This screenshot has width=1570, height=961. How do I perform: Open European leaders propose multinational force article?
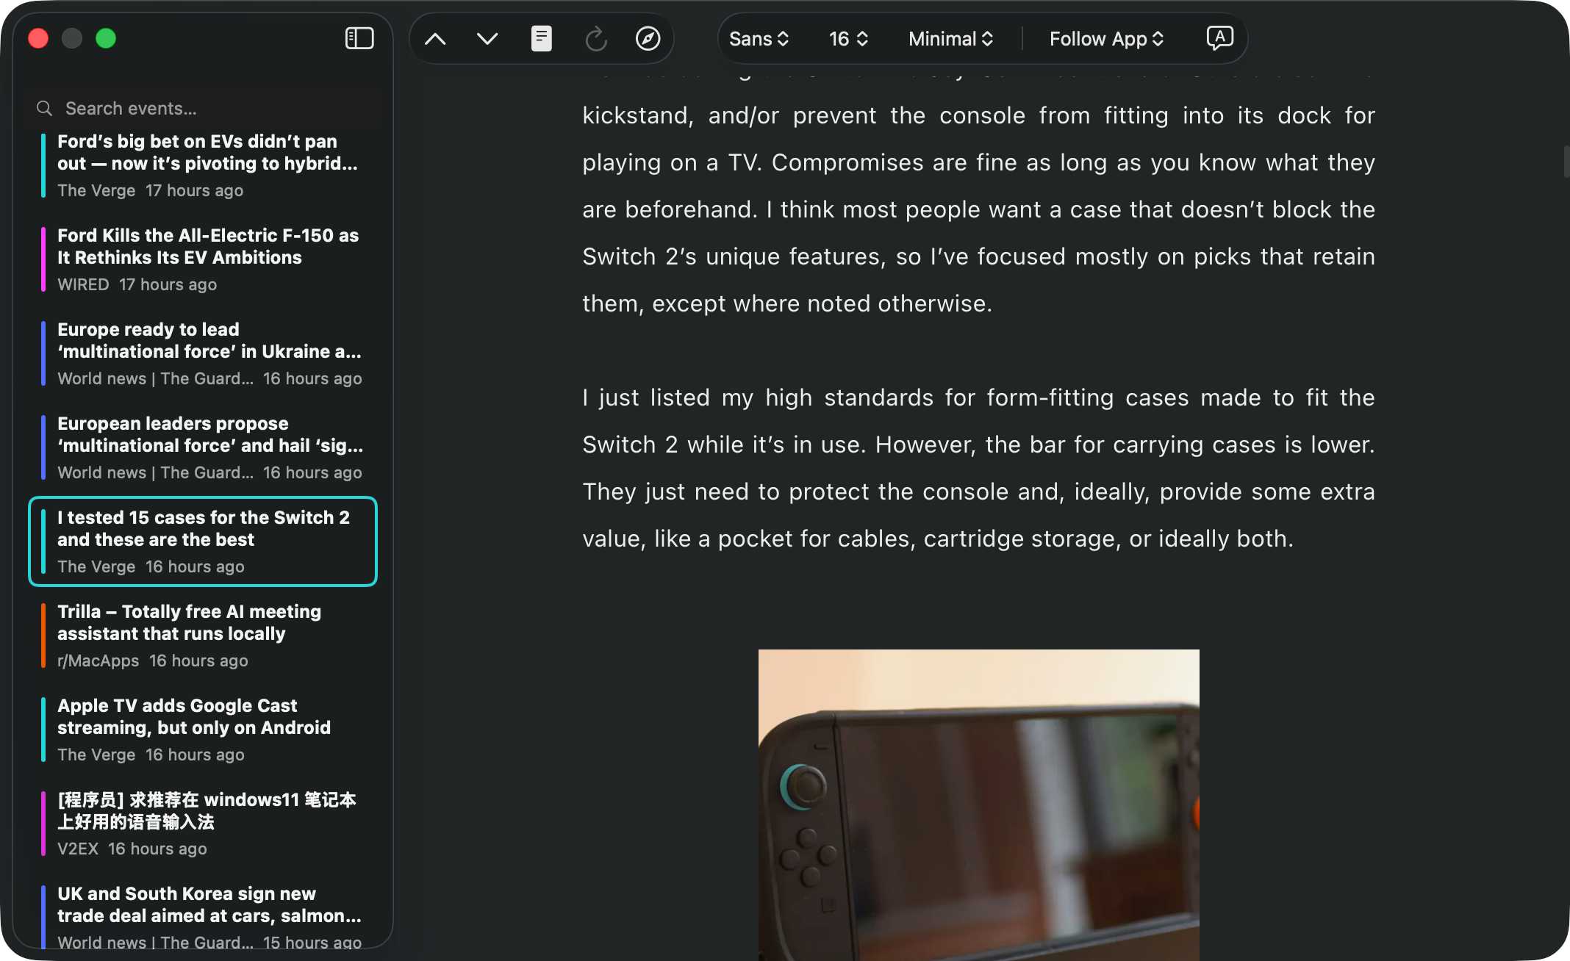[203, 447]
